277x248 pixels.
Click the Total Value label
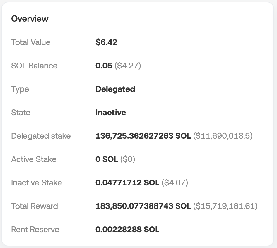[x=31, y=42]
